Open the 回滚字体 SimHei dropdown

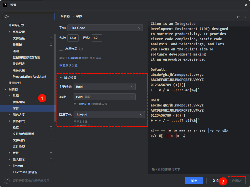pyautogui.click(x=109, y=115)
